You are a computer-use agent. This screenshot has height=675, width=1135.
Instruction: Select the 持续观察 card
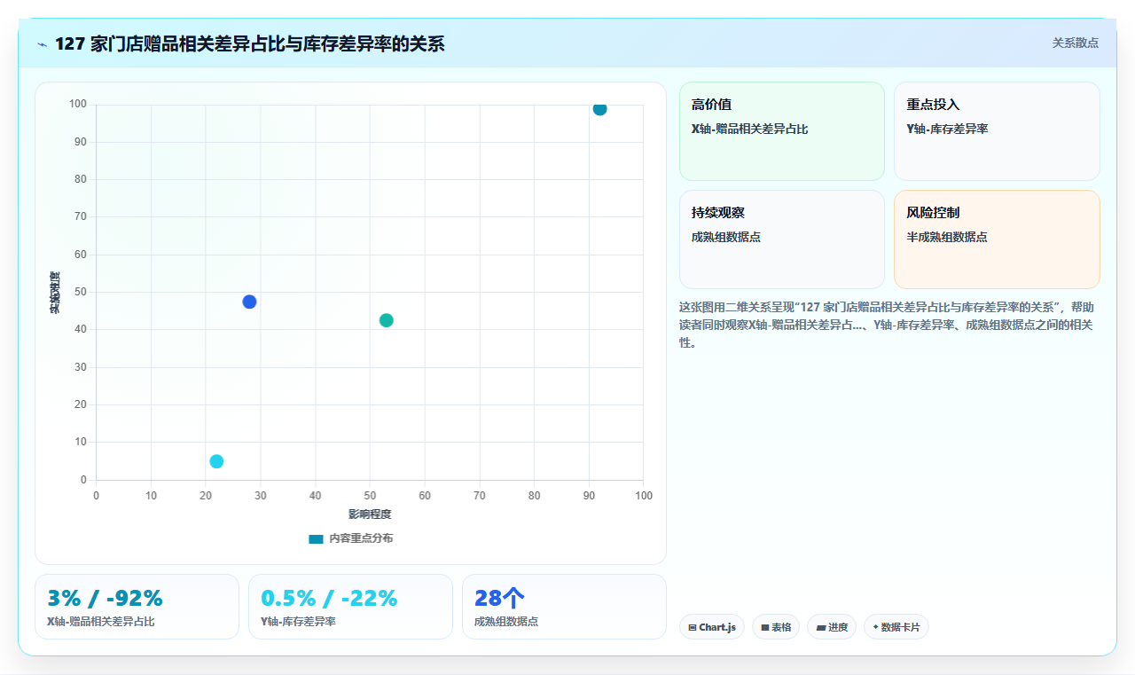tap(782, 239)
